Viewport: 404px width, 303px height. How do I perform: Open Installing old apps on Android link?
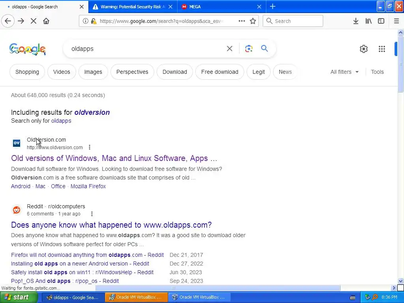click(80, 264)
